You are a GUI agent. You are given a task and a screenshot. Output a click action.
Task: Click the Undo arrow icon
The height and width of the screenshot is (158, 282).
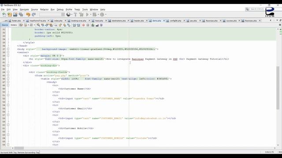point(28,14)
